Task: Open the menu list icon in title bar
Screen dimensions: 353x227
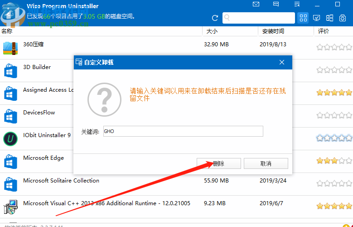Action: tap(297, 4)
